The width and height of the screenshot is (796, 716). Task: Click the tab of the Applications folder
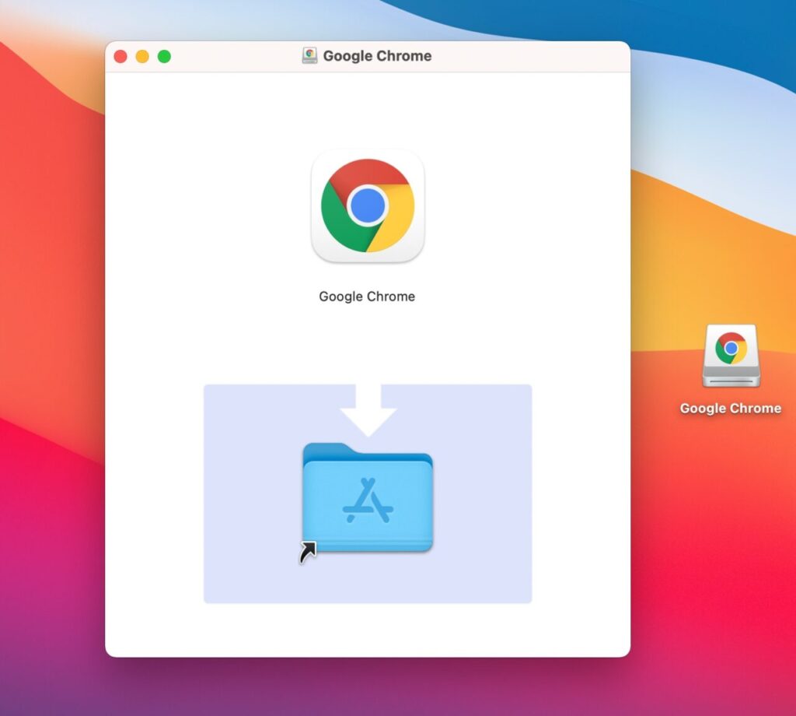pos(325,451)
